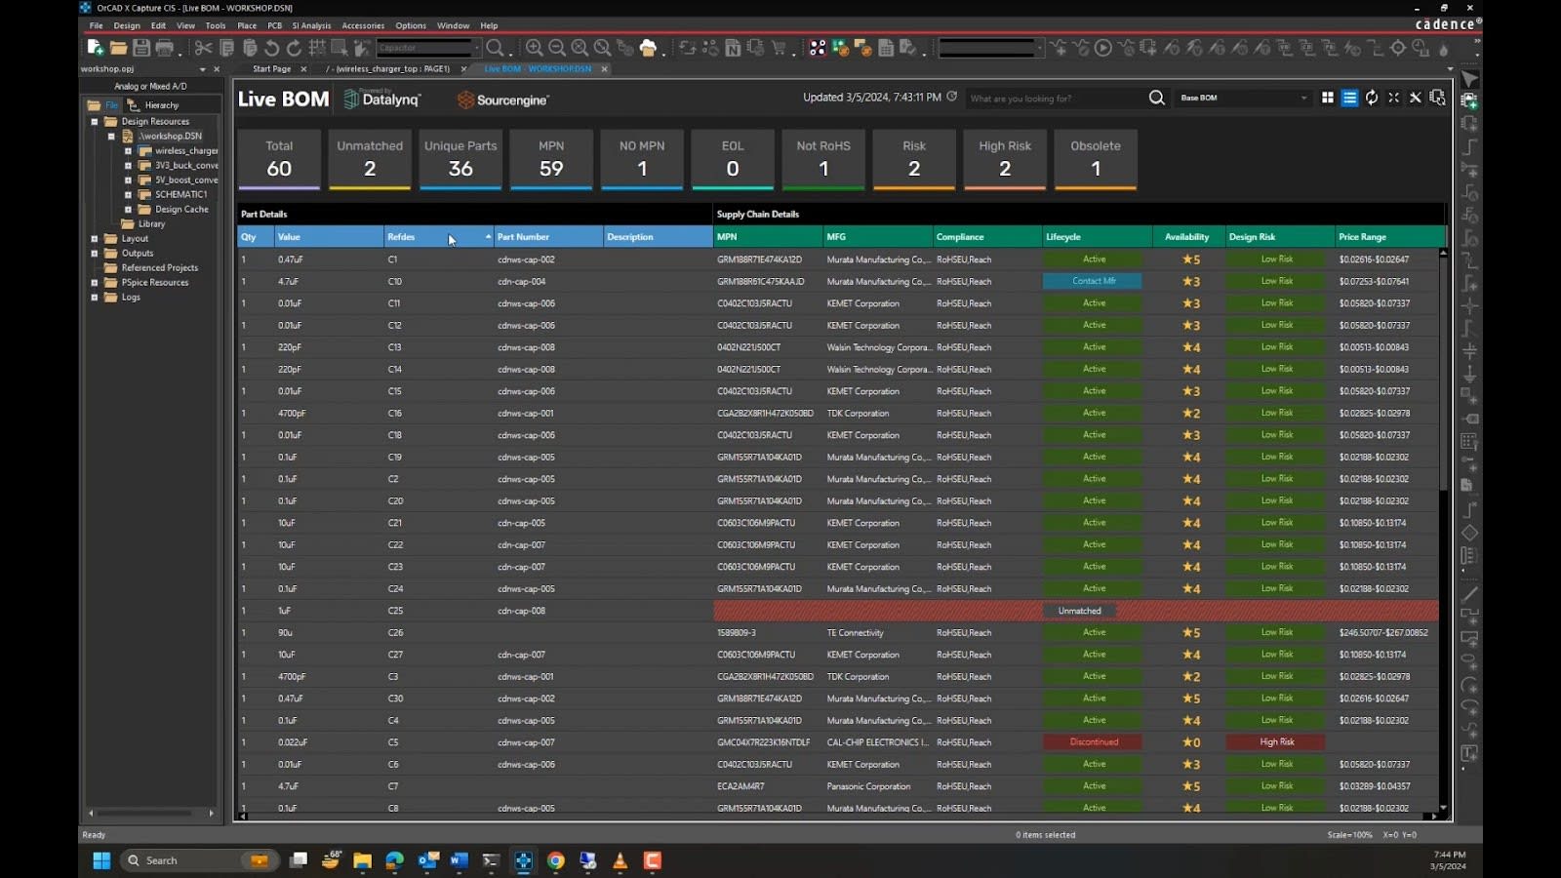Image resolution: width=1561 pixels, height=878 pixels.
Task: Save the design with the floppy disk icon
Action: coord(141,47)
